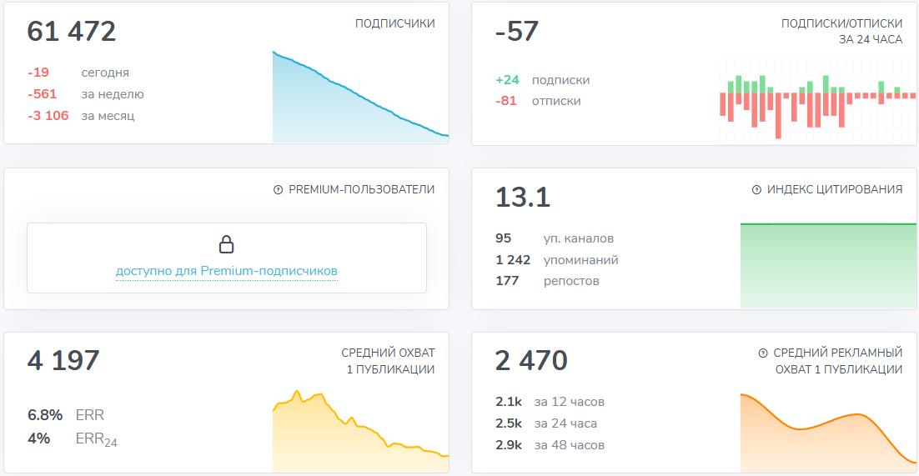Click the 'отписки' label
Image resolution: width=919 pixels, height=476 pixels.
[557, 101]
